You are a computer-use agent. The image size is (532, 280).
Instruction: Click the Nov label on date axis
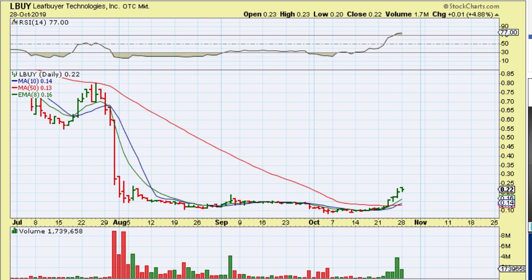coord(420,222)
